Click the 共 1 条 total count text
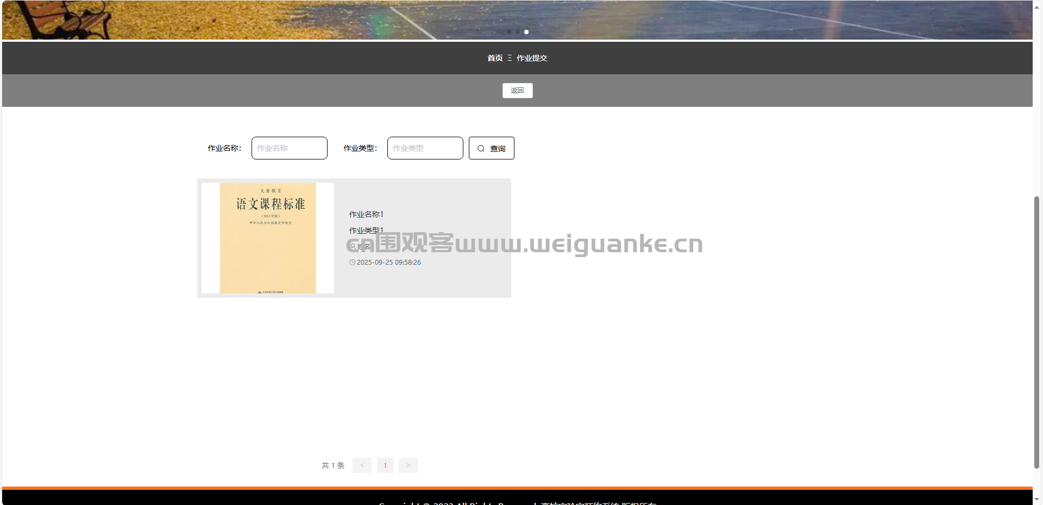Screen dimensions: 1043x505 coord(333,465)
